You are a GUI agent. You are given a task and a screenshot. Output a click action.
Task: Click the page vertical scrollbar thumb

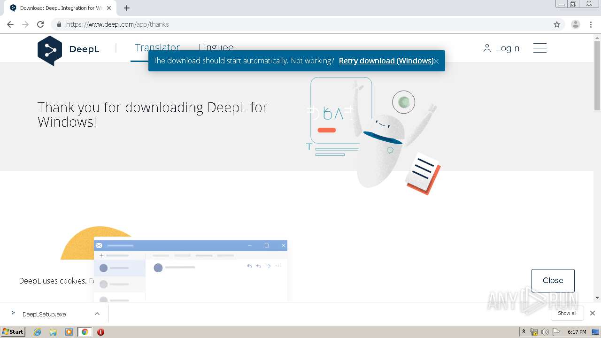[x=597, y=75]
